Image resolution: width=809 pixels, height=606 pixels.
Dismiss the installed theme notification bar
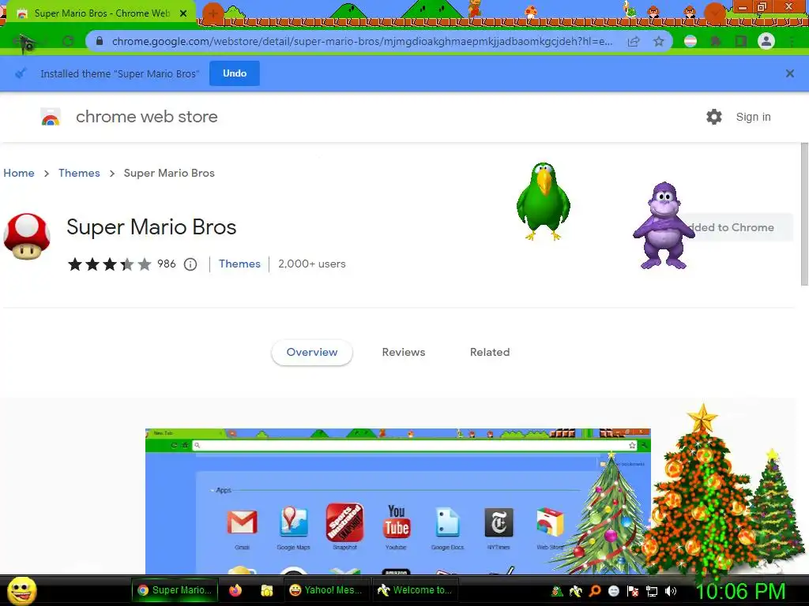click(x=789, y=73)
